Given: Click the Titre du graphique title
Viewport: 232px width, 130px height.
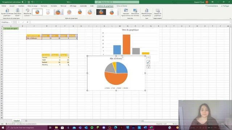Looking at the screenshot, I should tap(130, 30).
